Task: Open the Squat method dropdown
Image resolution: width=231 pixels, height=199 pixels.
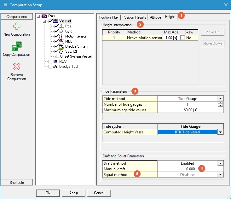Action: tap(221, 175)
